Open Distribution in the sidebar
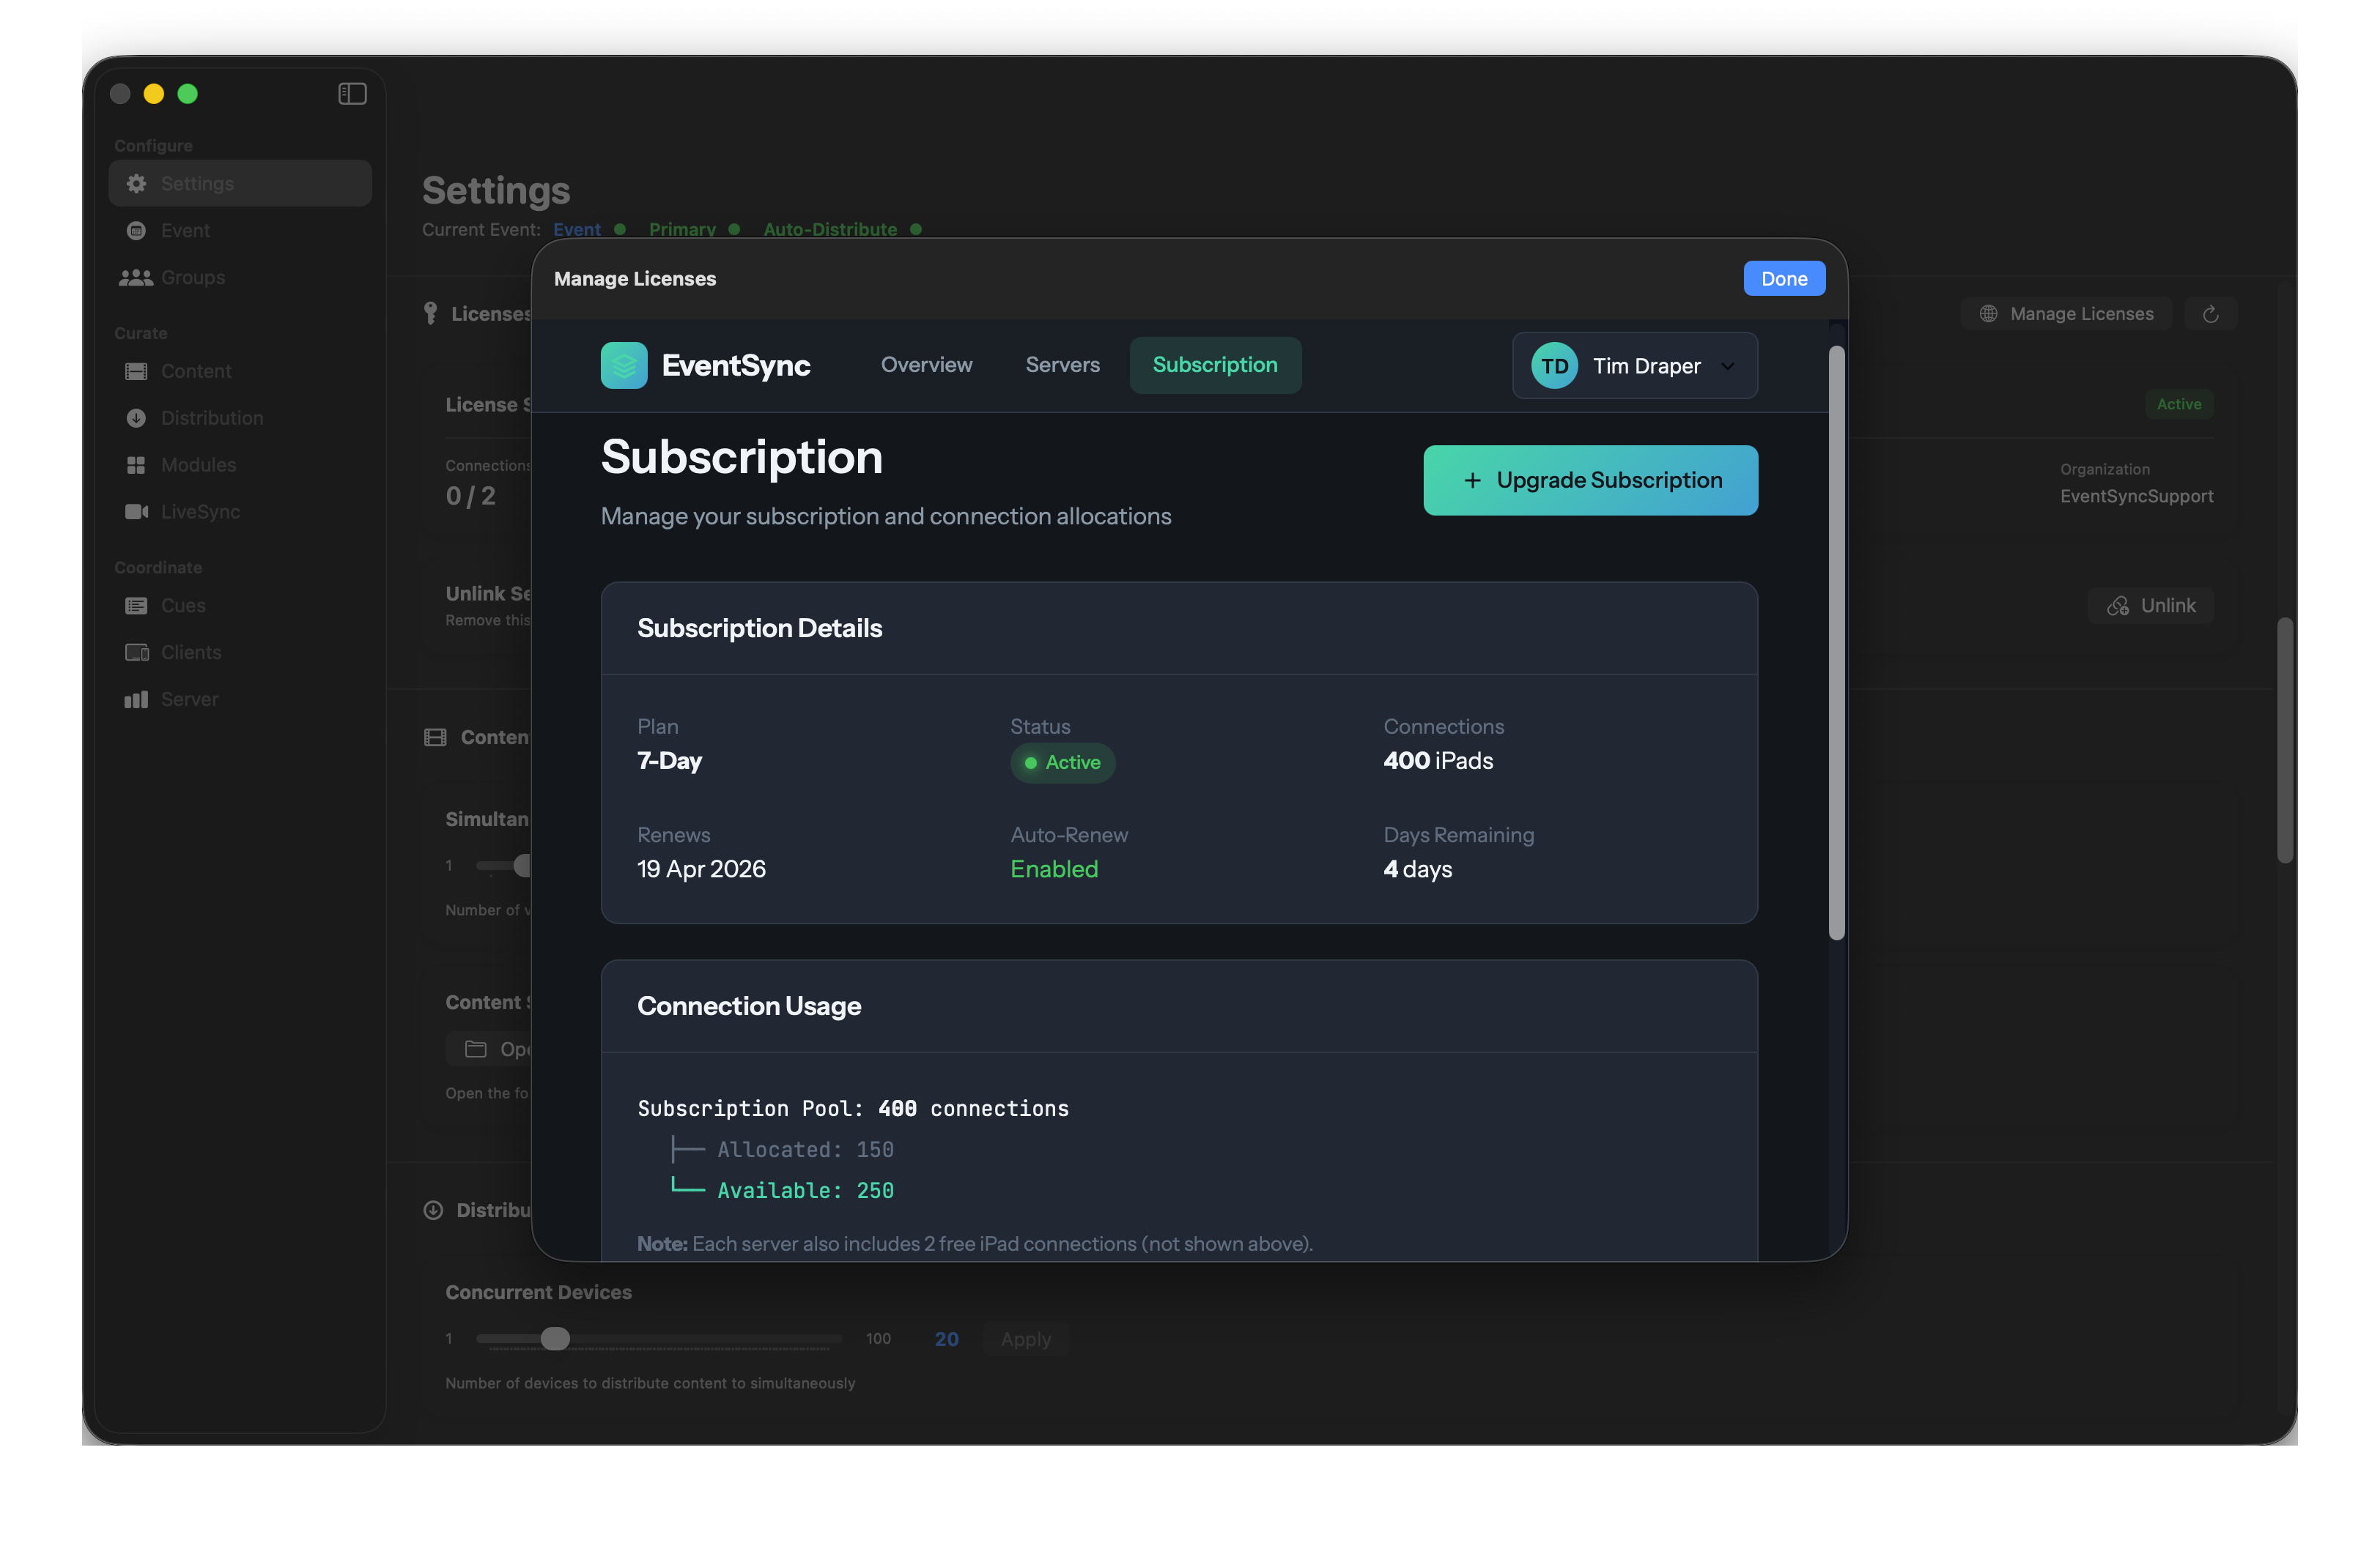 240,419
